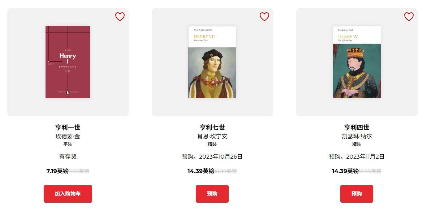The height and width of the screenshot is (215, 431).
Task: View the Henry VII book cover image
Action: point(212,62)
